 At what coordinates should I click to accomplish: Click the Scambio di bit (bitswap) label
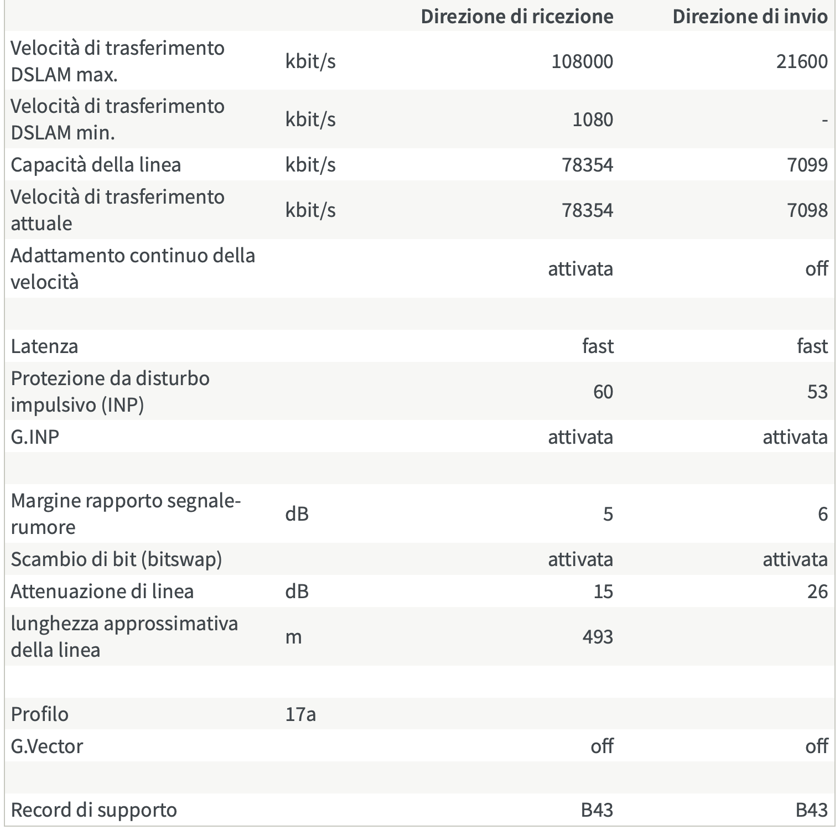(x=116, y=559)
